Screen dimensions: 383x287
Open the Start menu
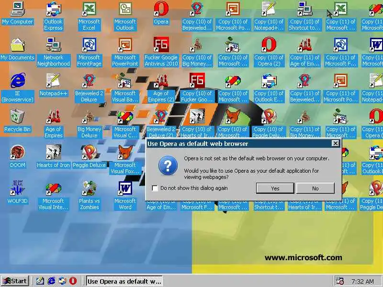15,281
